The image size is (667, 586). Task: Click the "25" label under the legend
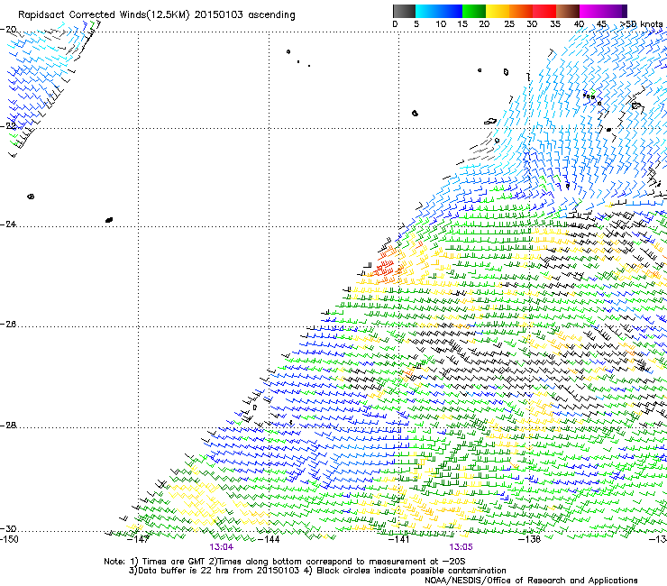(x=509, y=24)
